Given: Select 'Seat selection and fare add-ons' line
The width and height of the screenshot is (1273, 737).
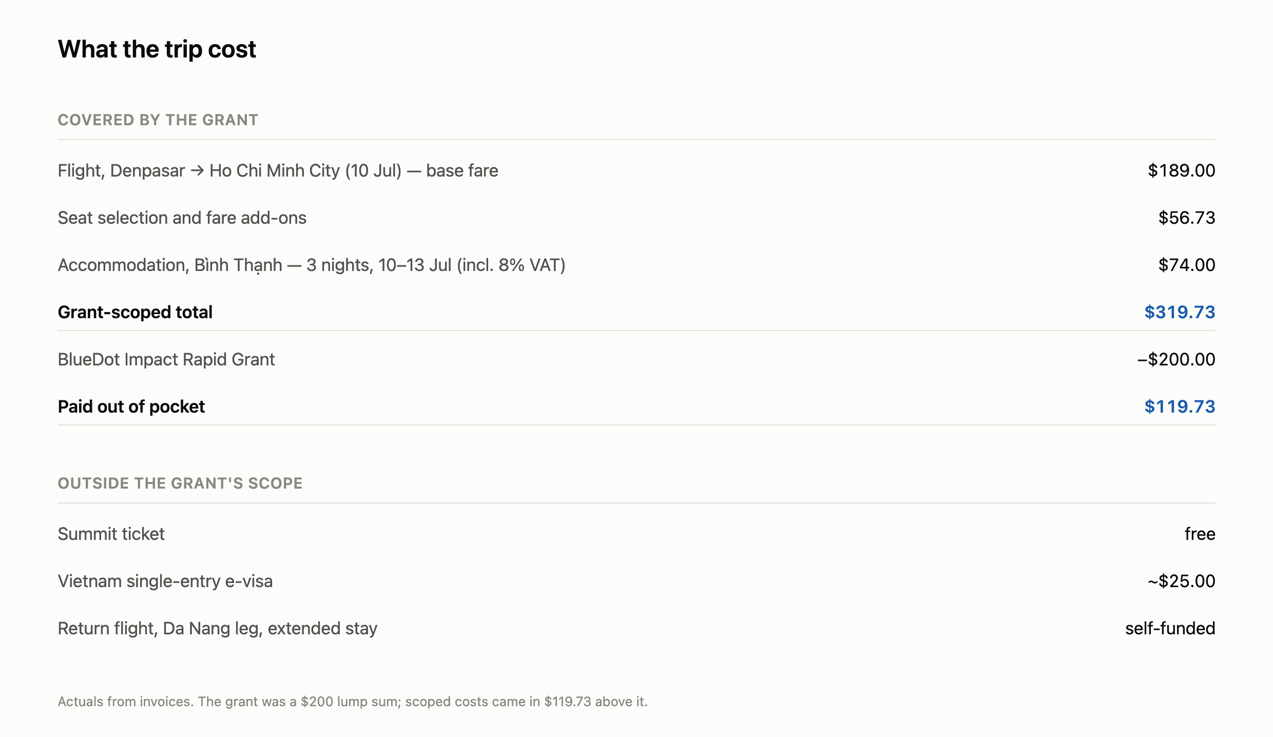Looking at the screenshot, I should [x=182, y=218].
